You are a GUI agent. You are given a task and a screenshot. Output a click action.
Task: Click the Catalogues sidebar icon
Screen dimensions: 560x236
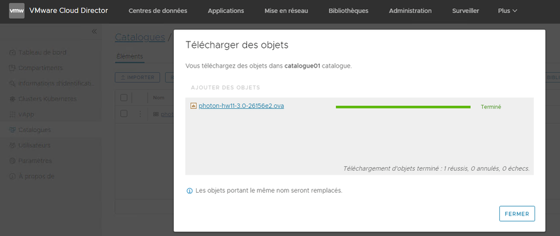tap(12, 129)
